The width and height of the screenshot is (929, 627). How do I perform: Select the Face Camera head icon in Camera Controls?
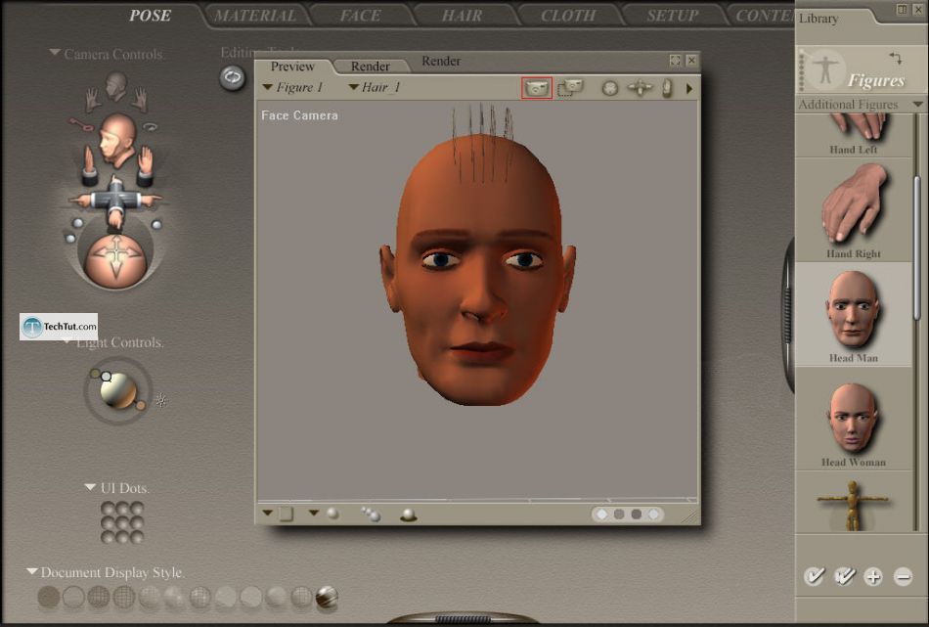116,86
